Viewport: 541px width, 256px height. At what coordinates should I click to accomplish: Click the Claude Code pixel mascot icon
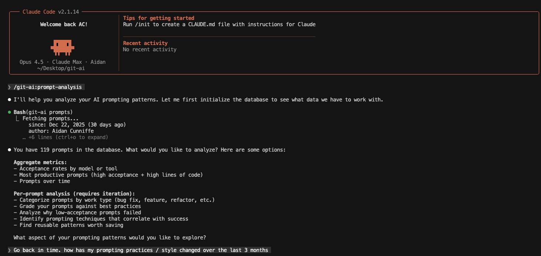click(x=62, y=47)
